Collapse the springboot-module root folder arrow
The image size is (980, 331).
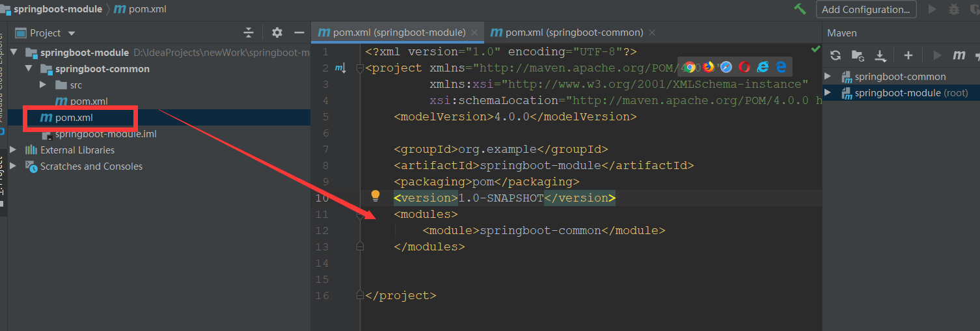point(13,52)
